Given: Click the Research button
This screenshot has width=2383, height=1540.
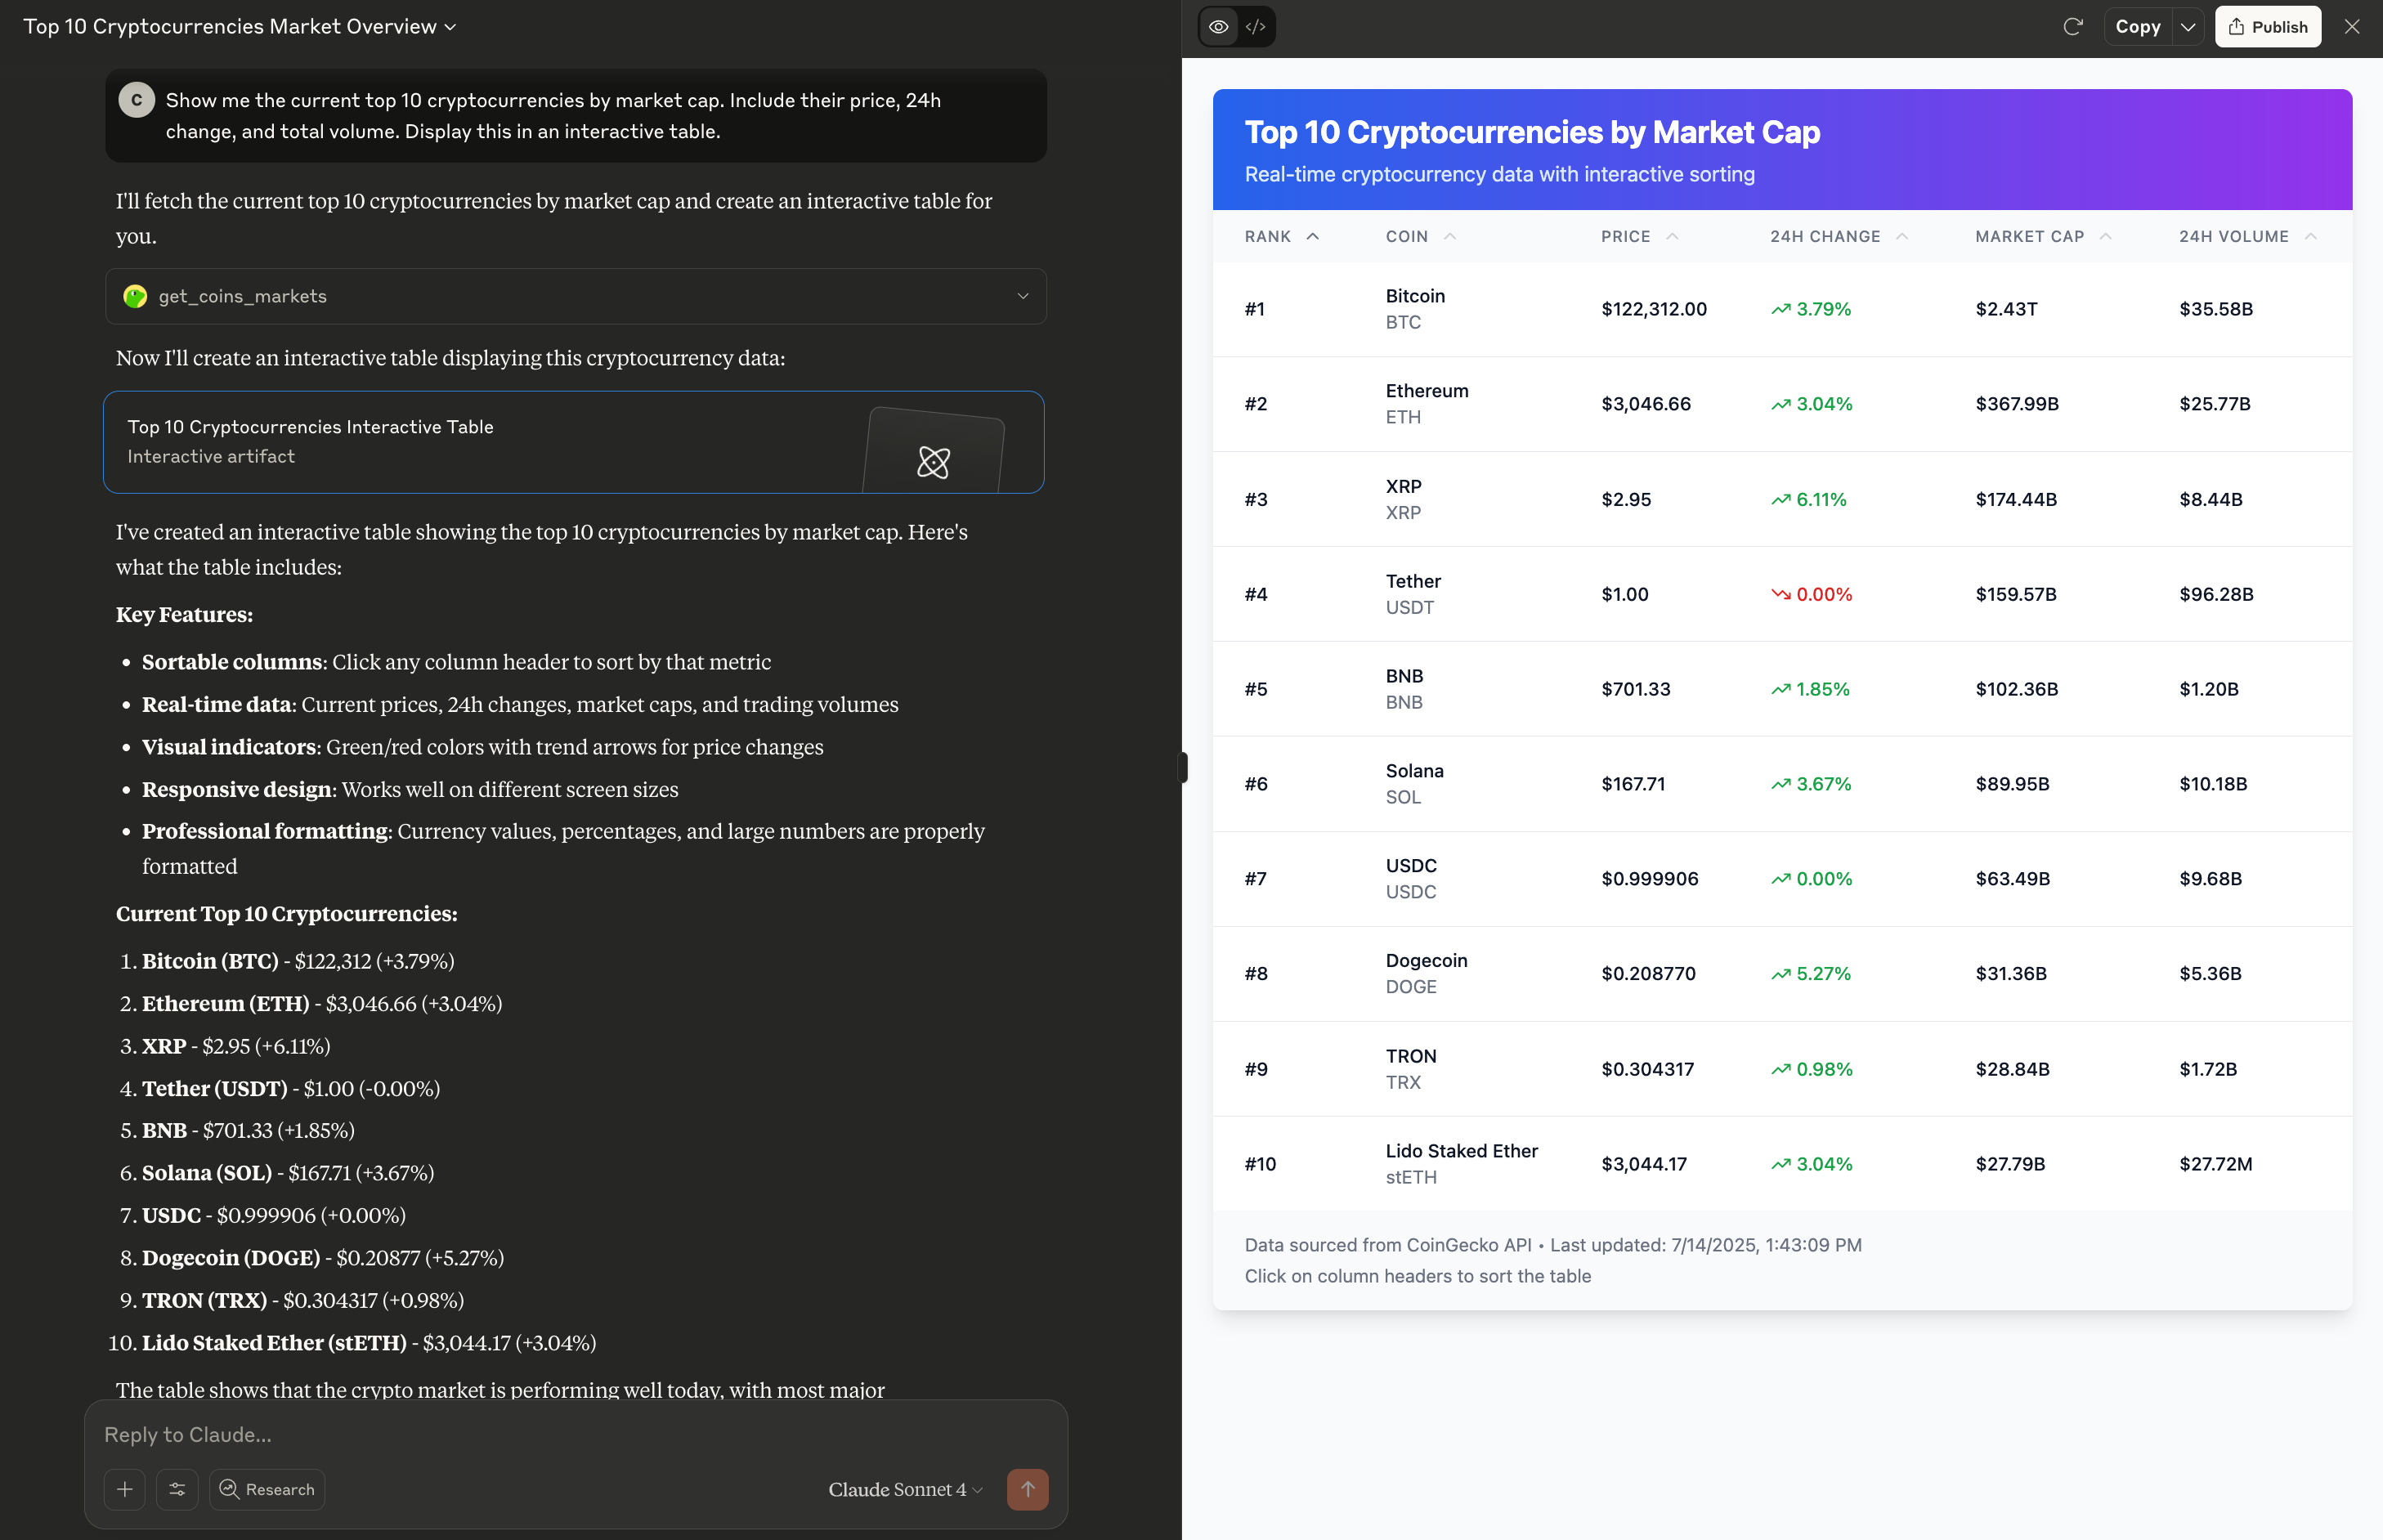Looking at the screenshot, I should click(x=267, y=1489).
